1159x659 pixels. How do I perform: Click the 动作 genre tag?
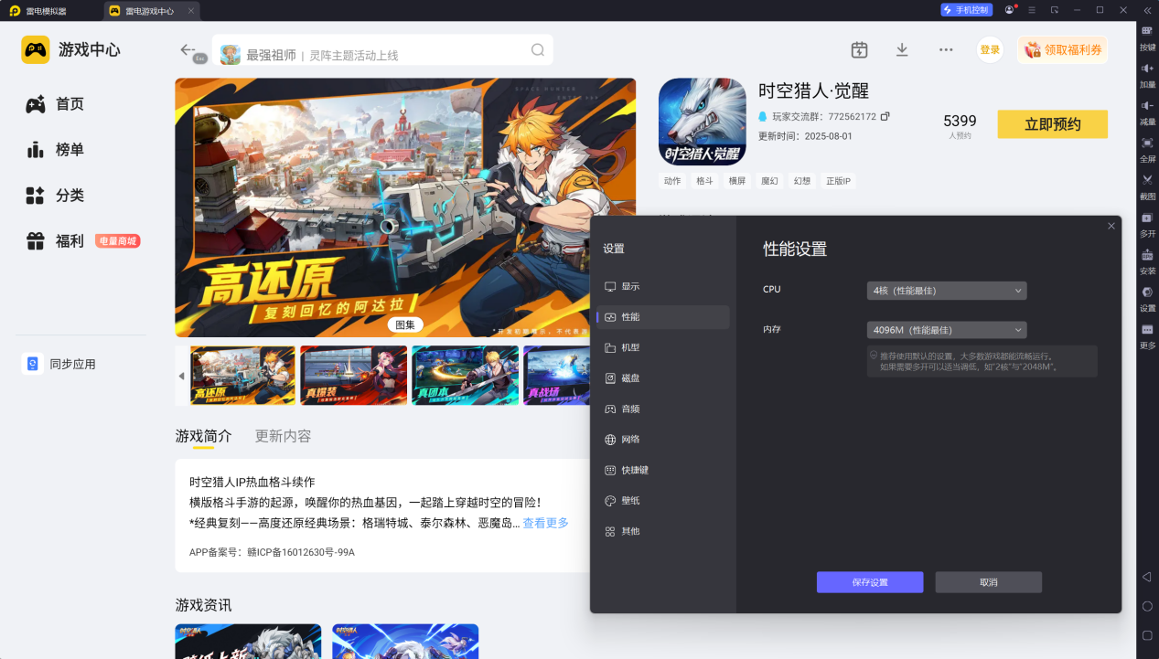pyautogui.click(x=672, y=181)
